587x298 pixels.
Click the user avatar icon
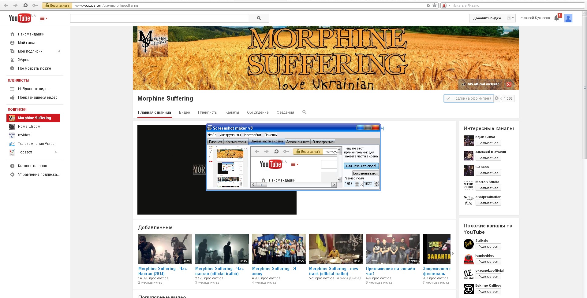click(x=568, y=18)
